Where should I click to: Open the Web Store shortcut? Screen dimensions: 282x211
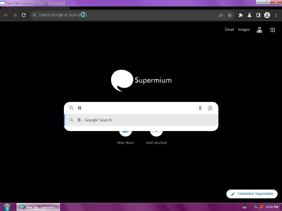click(125, 138)
